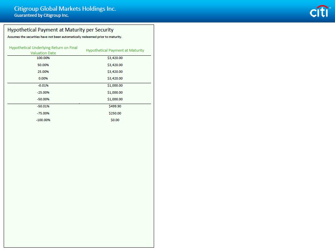Screen dimensions: 335x252
Task: Click the $0.00 payment value
Action: [x=115, y=120]
